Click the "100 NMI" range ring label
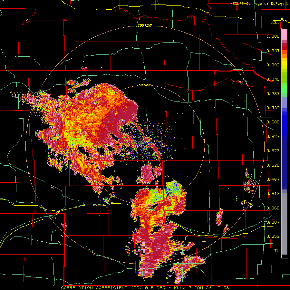 pos(145,25)
